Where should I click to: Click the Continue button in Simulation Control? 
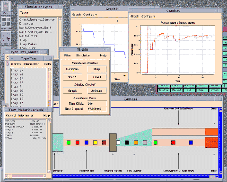[x=72, y=69]
